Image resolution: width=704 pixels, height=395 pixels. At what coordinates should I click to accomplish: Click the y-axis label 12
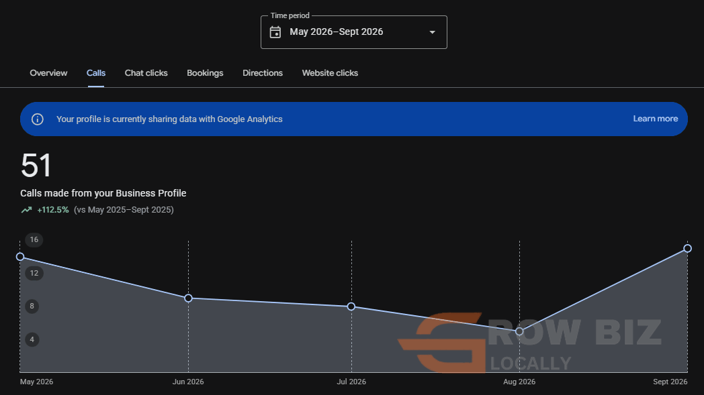click(x=34, y=273)
